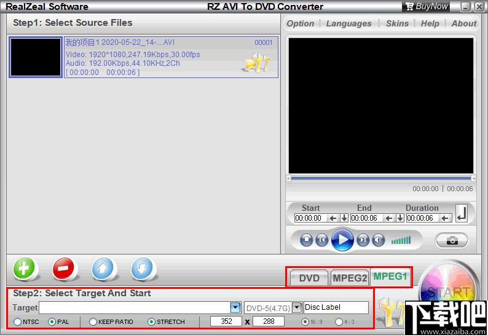The image size is (488, 335).
Task: Open the Target path dropdown
Action: tap(235, 307)
